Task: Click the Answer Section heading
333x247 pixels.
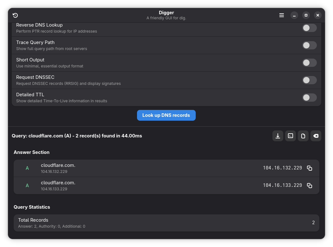Action: [x=31, y=152]
